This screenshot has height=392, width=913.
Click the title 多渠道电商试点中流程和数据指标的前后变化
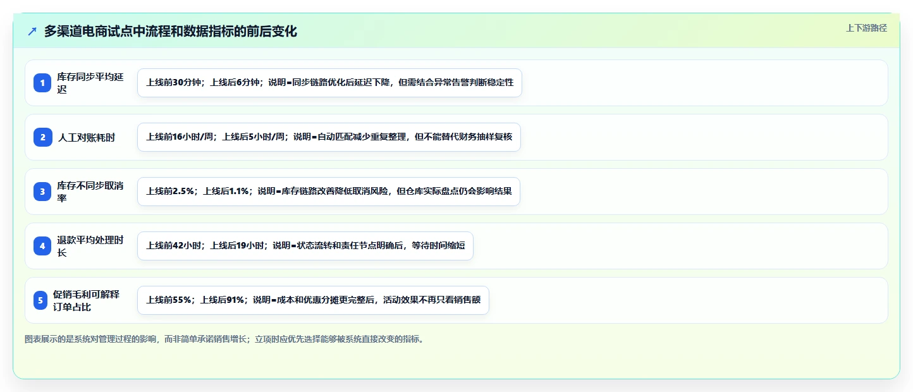click(x=170, y=32)
